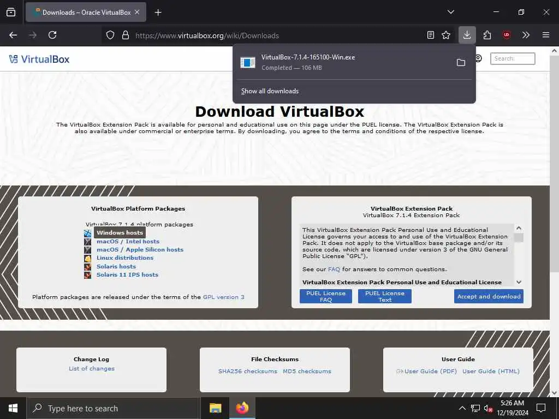Screen dimensions: 559x419
Task: Open the User Guide (HTML) link
Action: [491, 371]
